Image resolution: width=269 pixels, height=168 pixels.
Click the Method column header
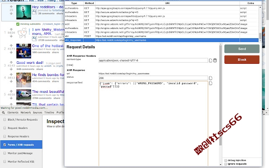pos(89,3)
